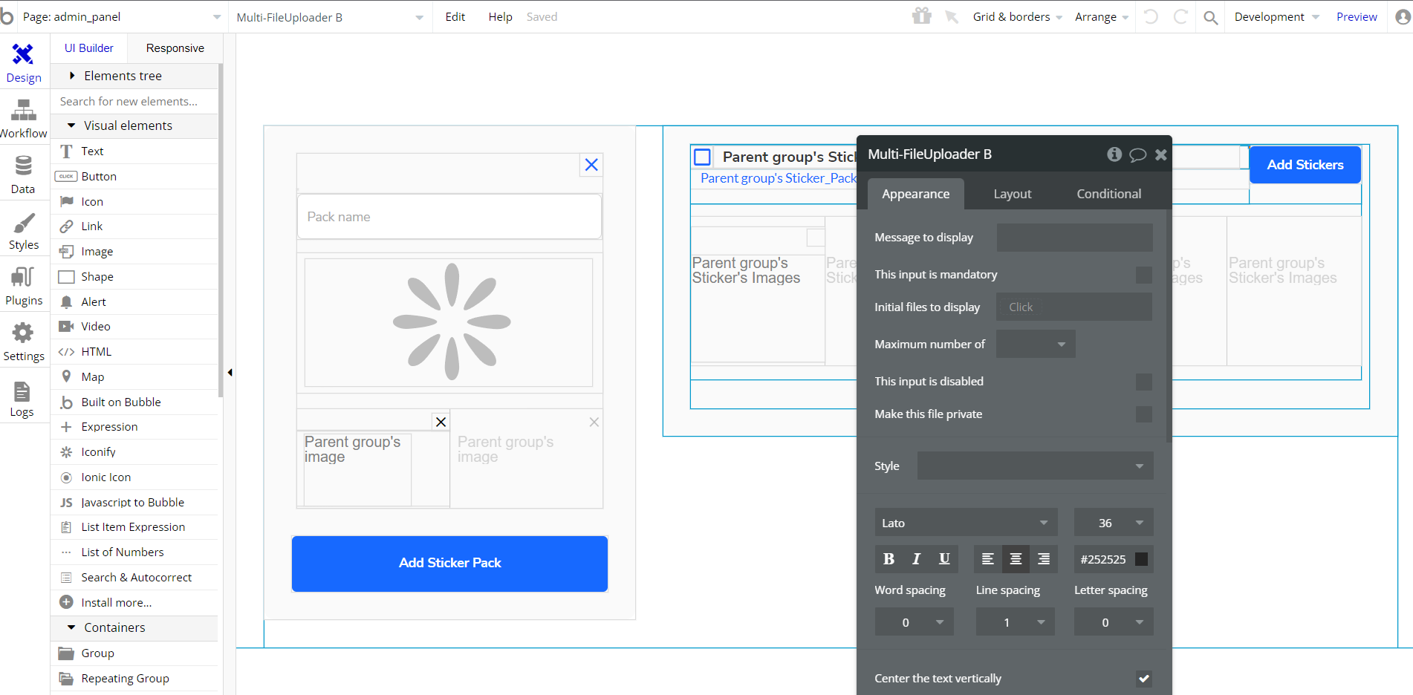Image resolution: width=1413 pixels, height=695 pixels.
Task: Open the Data section icon
Action: 23,174
